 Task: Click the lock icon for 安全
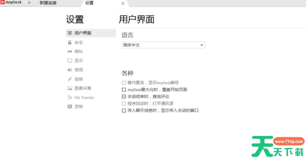coord(70,42)
